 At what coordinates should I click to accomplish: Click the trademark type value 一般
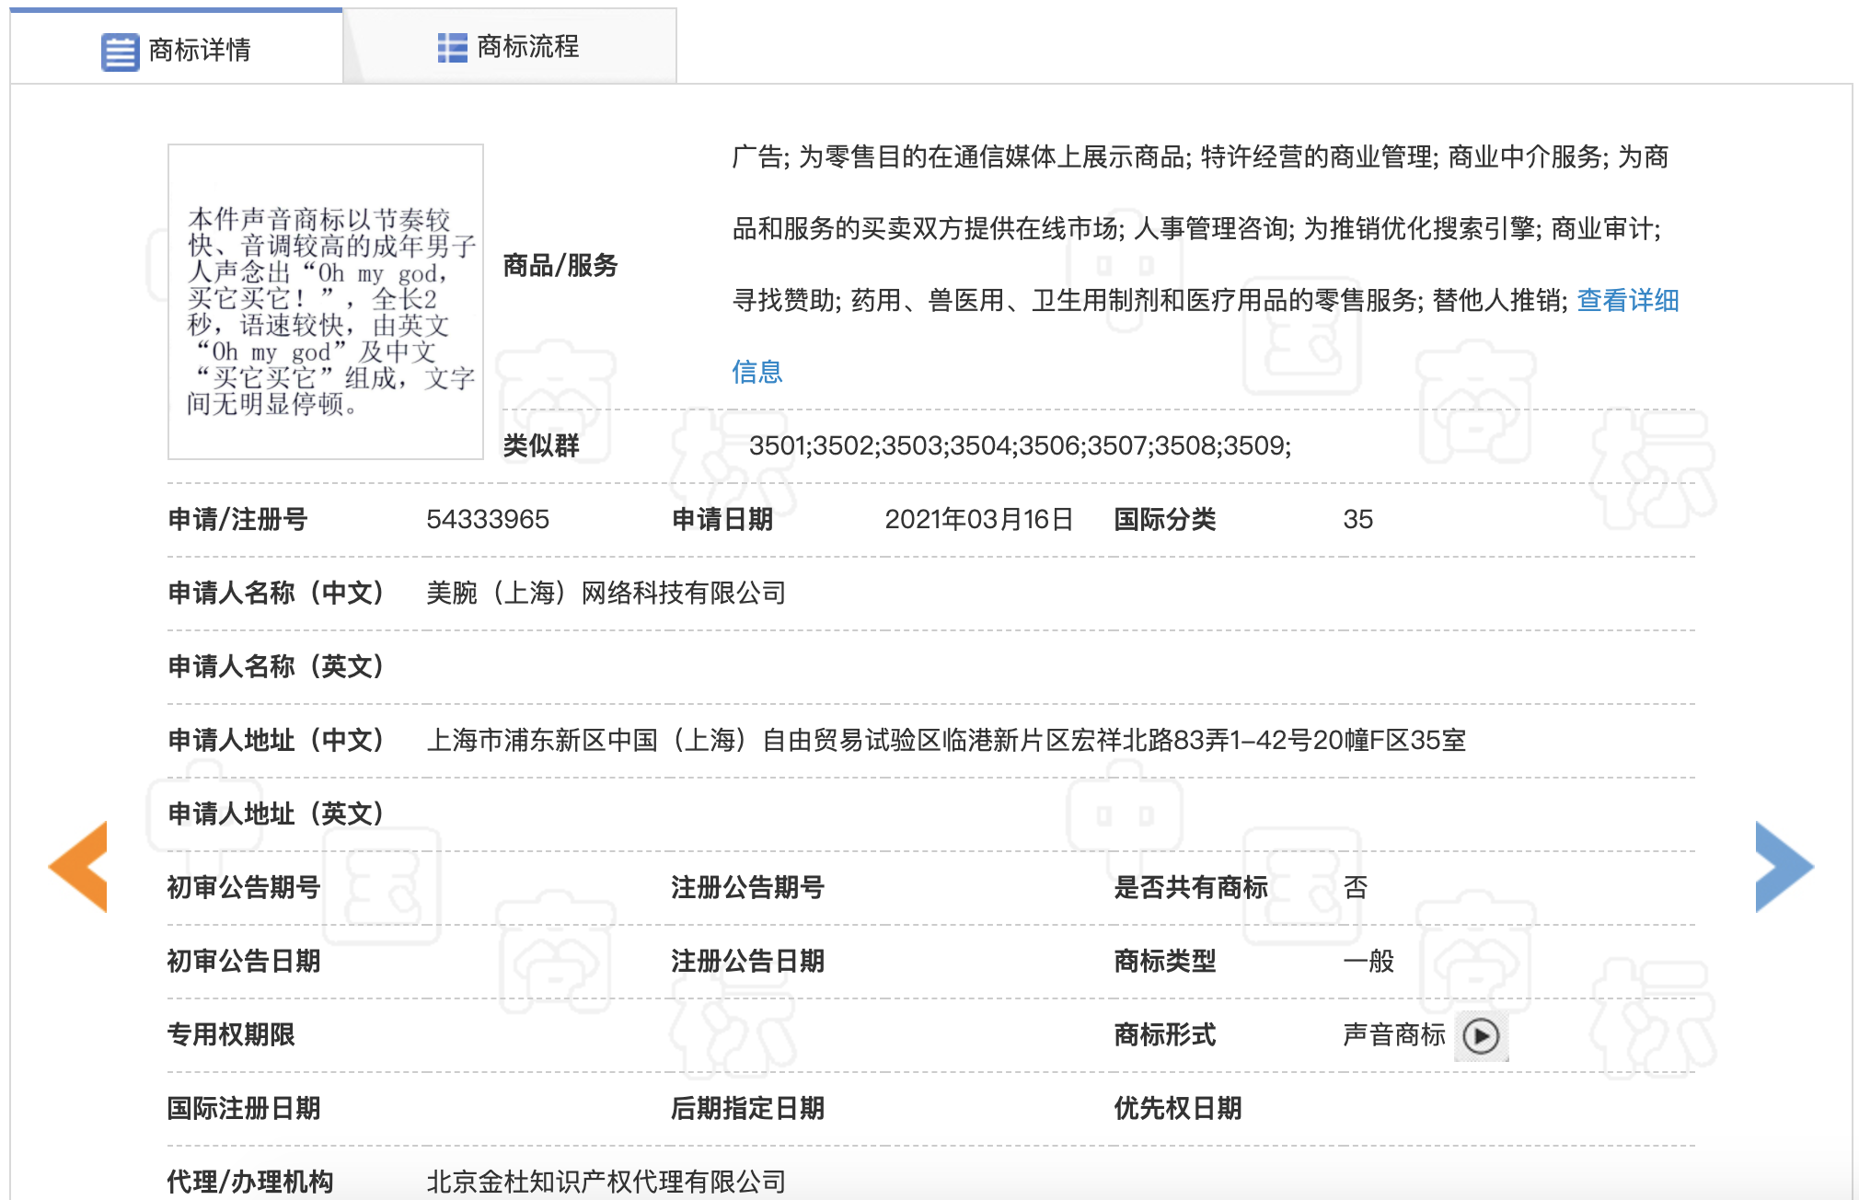[1368, 962]
